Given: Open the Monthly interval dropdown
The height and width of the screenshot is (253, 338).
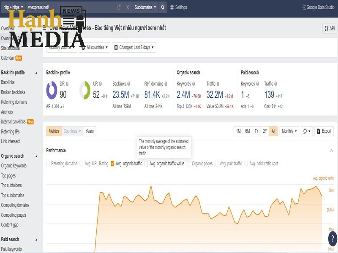Looking at the screenshot, I should (289, 131).
